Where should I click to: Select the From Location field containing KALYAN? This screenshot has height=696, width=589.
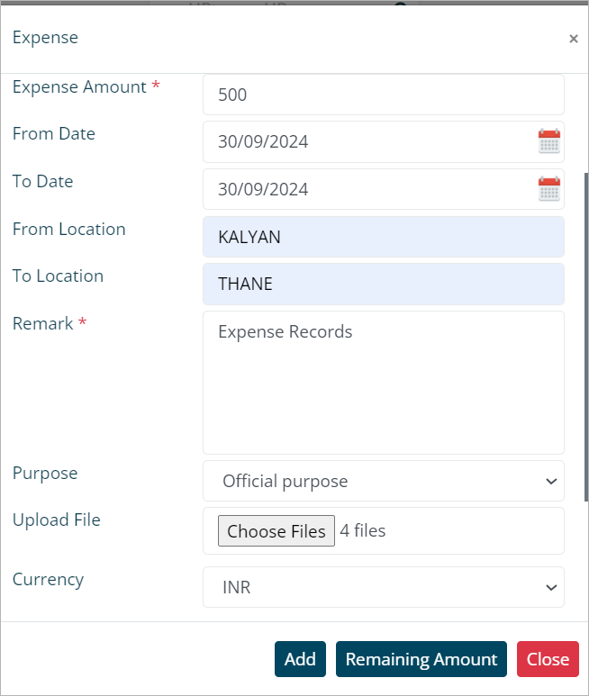(383, 237)
